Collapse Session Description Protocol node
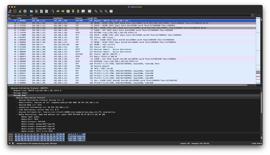Viewport: 270px width, 155px height. [x=15, y=98]
